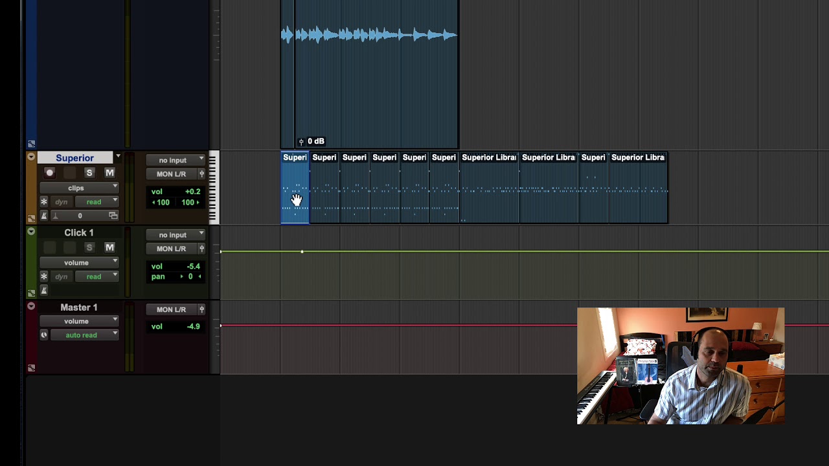Click the bottom-left icon of Click 1 track
This screenshot has height=466, width=829.
click(x=31, y=293)
